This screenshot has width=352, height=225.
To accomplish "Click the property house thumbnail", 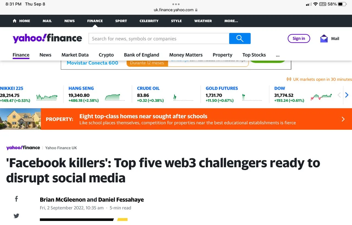I will (x=20, y=119).
